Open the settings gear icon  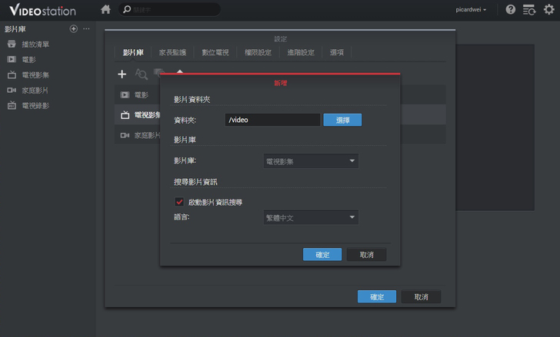[548, 9]
